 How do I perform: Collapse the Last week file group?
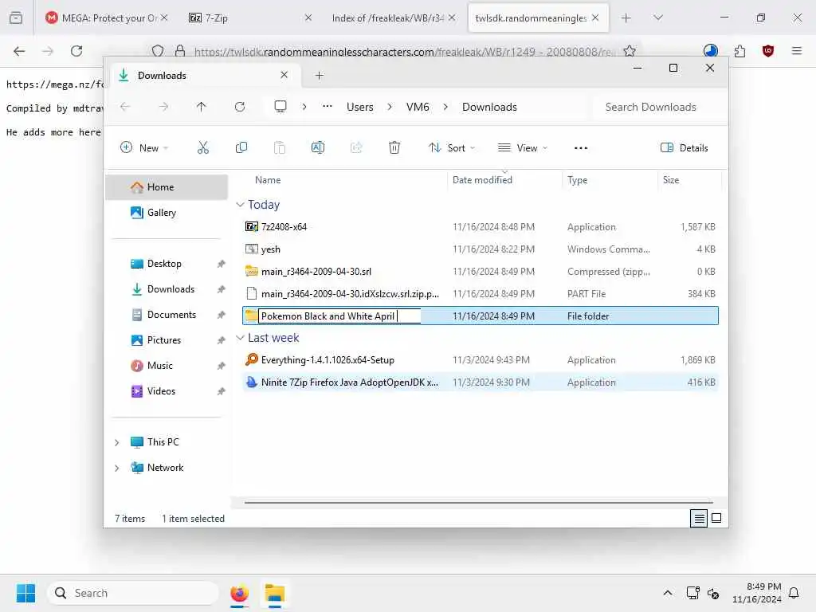(240, 338)
